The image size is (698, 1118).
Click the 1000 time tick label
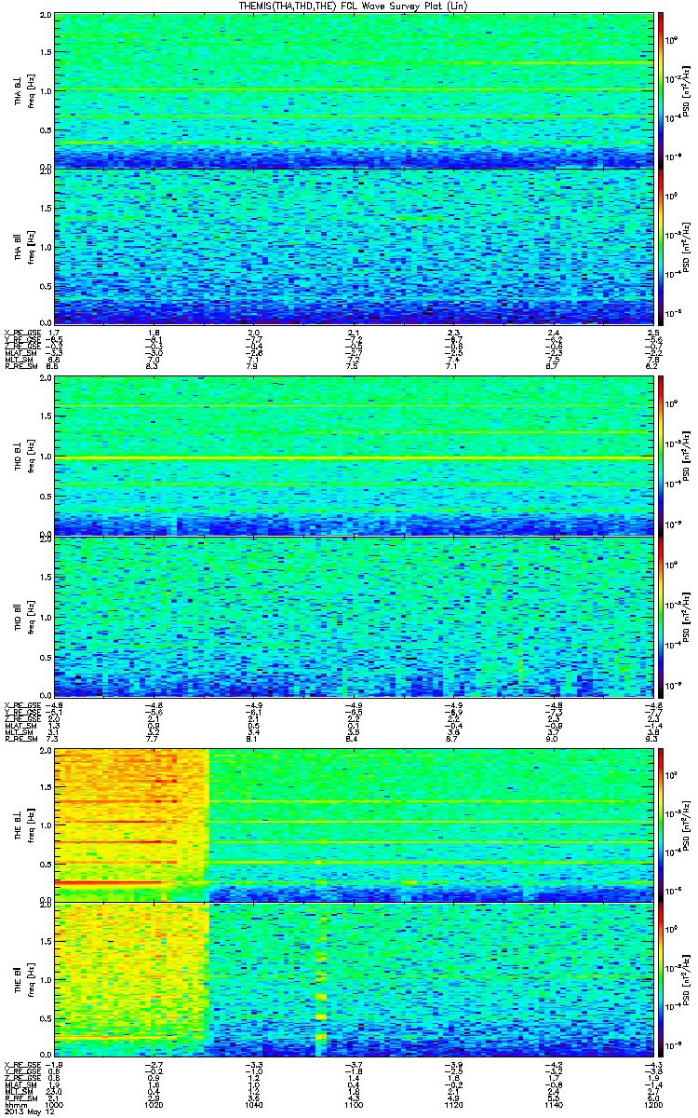(56, 1106)
